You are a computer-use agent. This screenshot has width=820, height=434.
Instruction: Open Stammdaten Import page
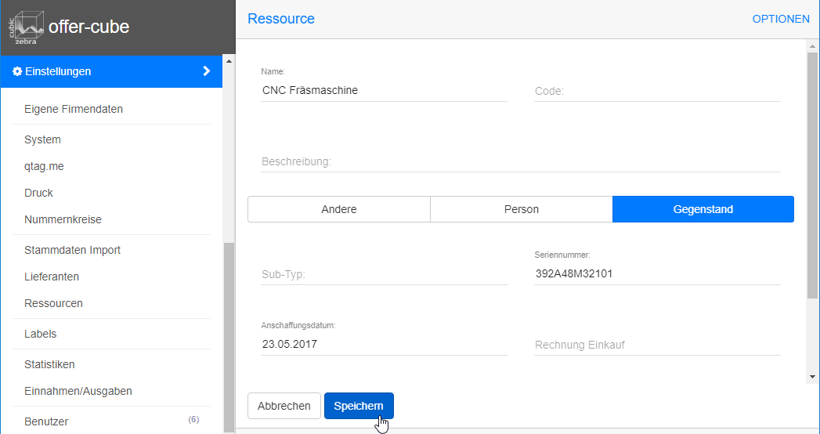tap(72, 250)
